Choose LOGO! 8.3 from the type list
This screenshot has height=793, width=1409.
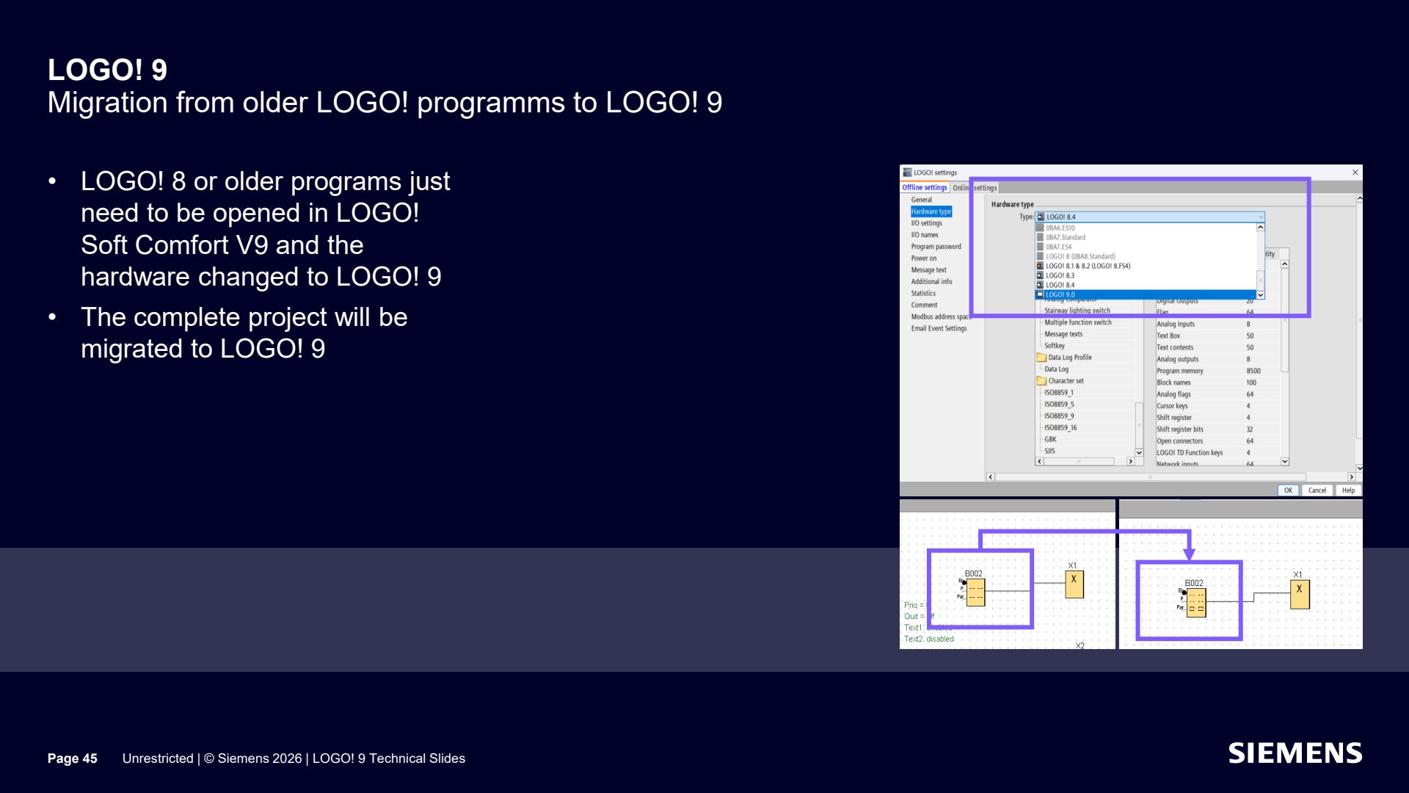pos(1146,275)
